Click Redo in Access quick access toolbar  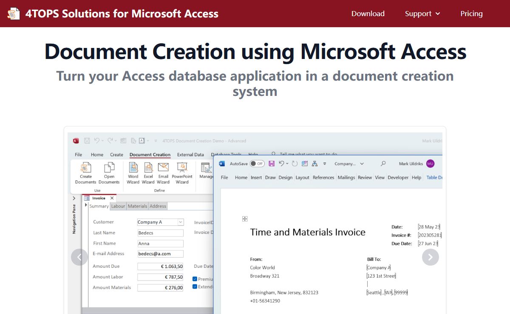110,141
